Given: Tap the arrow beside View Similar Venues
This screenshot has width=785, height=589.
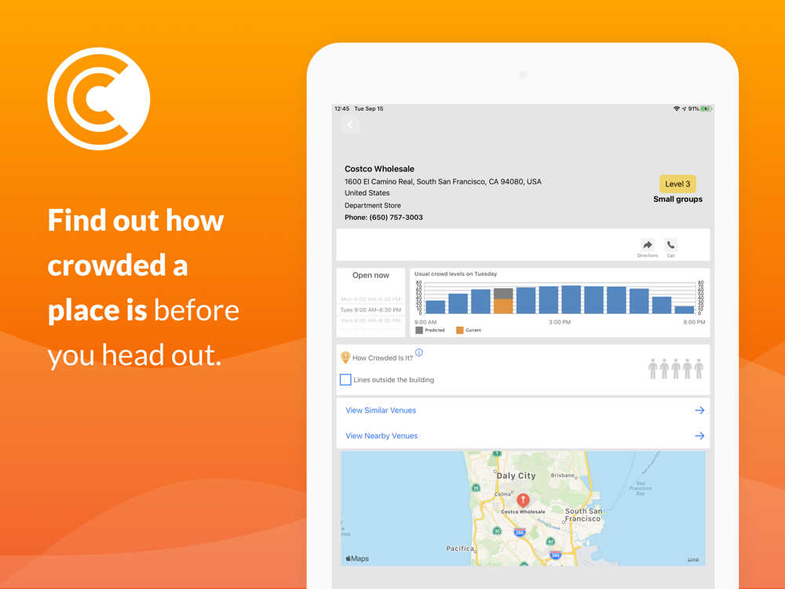Looking at the screenshot, I should coord(699,410).
